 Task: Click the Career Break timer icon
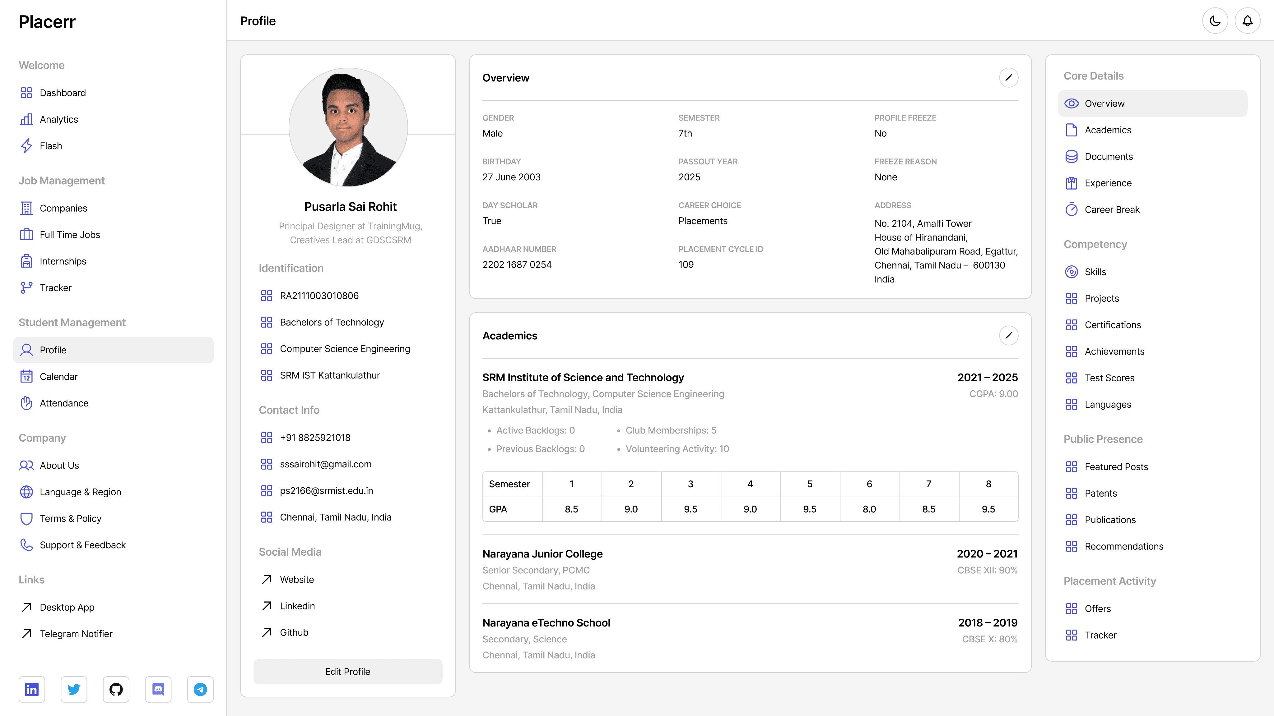point(1071,209)
